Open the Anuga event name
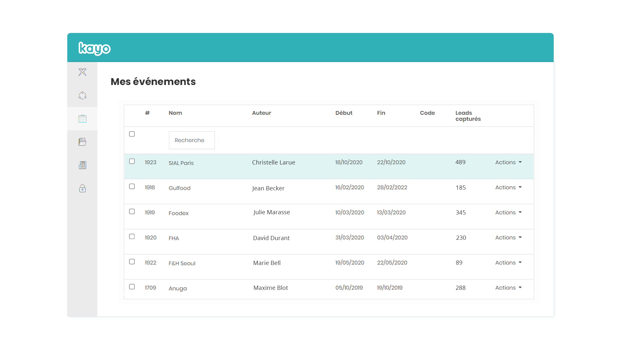 coord(178,289)
